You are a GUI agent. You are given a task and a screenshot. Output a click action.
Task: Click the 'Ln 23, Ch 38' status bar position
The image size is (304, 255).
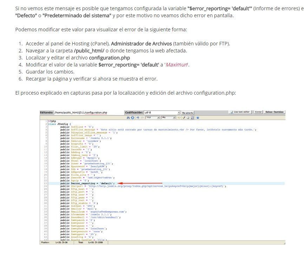(61, 242)
